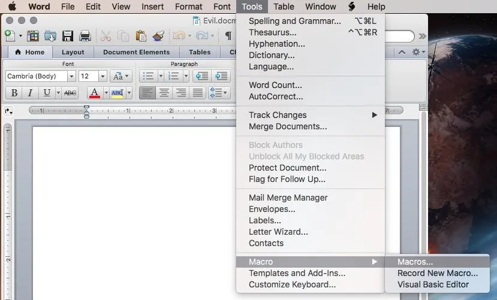Click the line spacing icon
The height and width of the screenshot is (300, 497).
click(x=219, y=93)
